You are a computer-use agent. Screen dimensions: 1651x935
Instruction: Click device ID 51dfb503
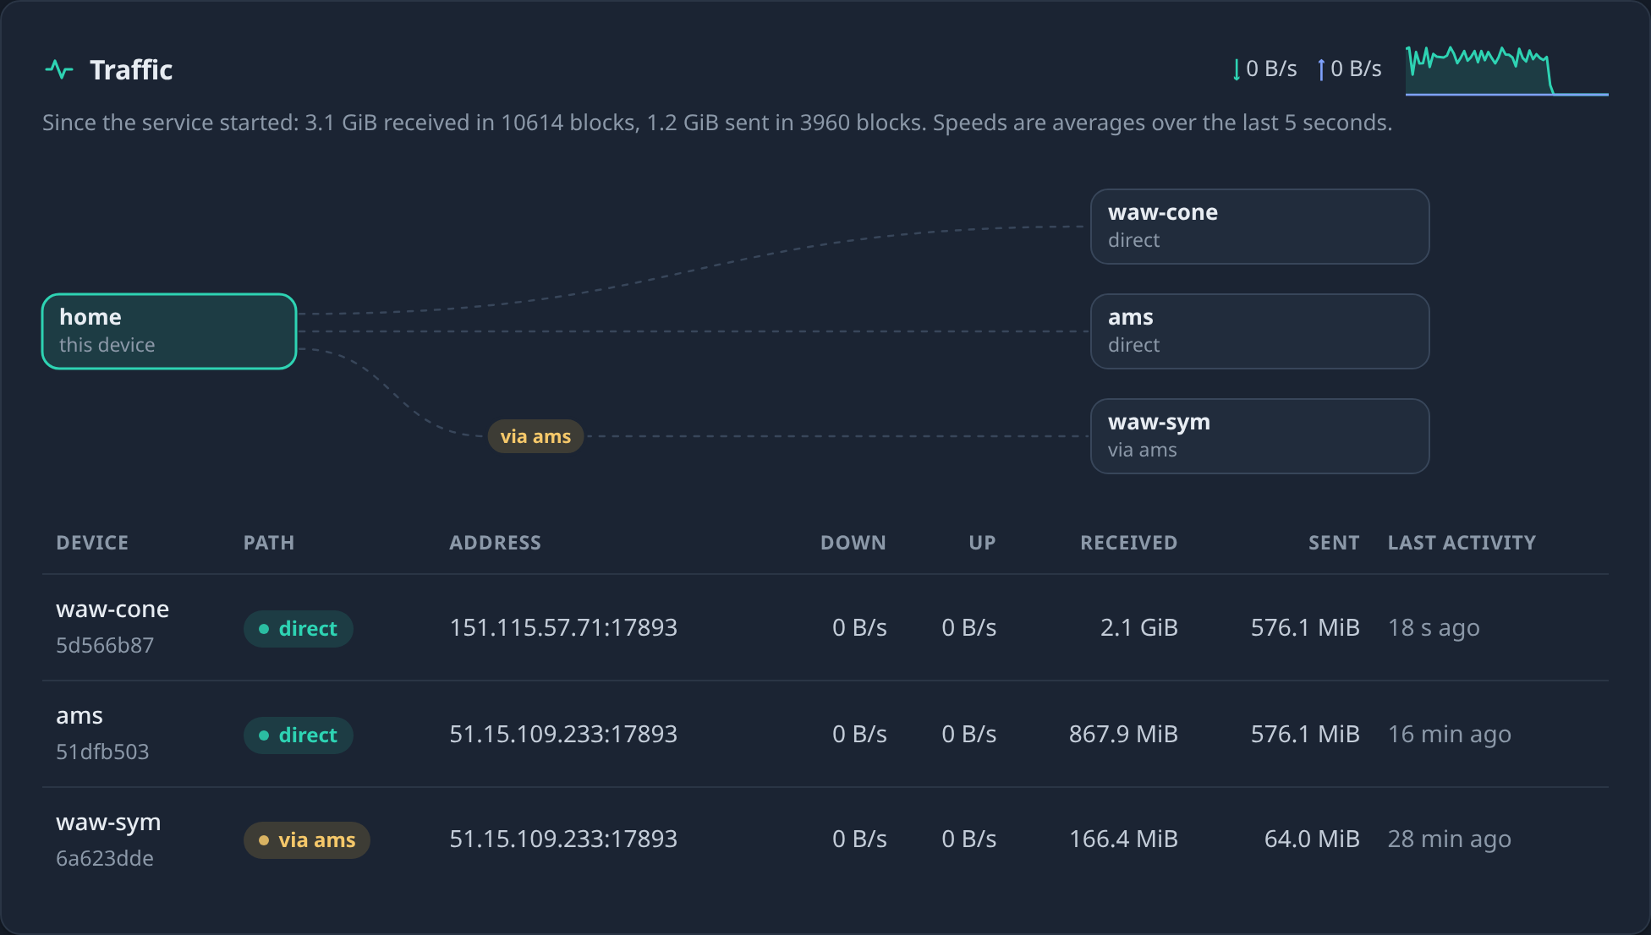coord(102,752)
